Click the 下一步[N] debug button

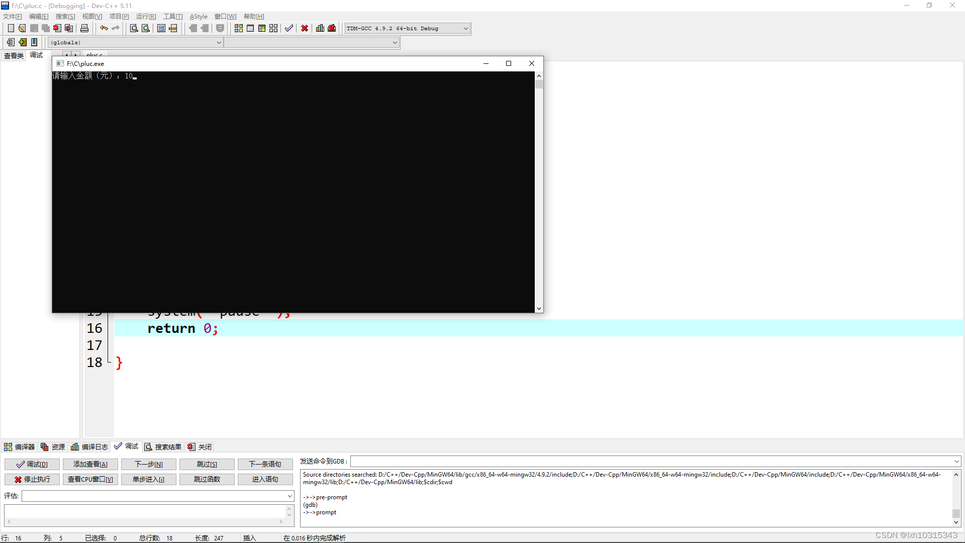148,464
